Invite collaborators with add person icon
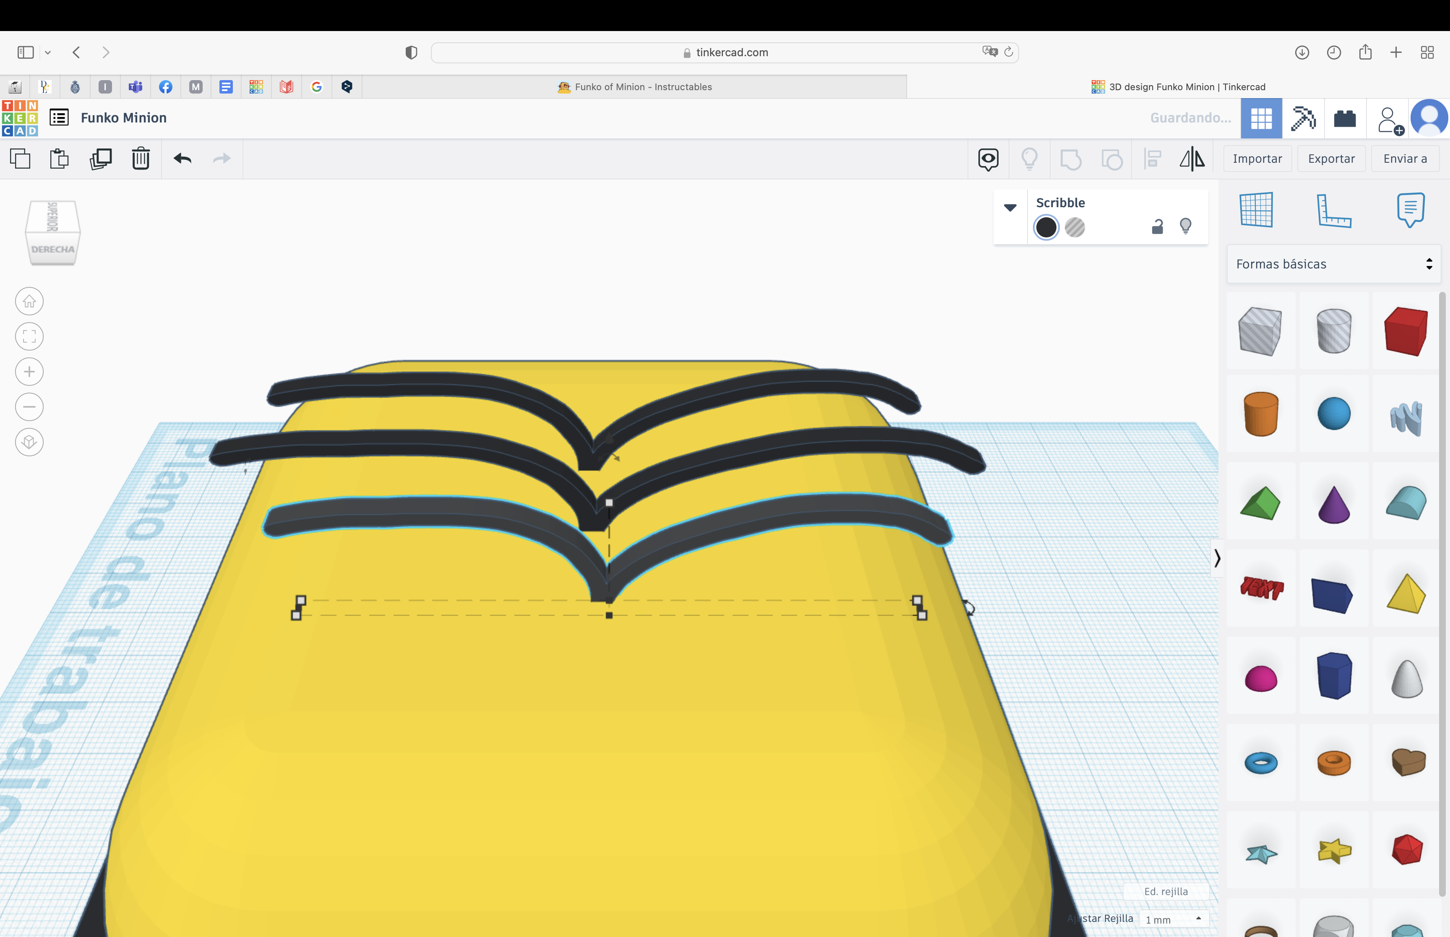This screenshot has height=937, width=1450. (x=1390, y=120)
